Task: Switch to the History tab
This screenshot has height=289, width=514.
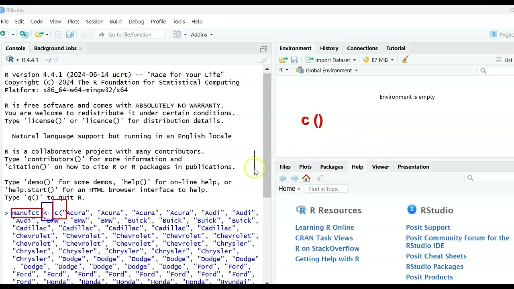Action: [329, 48]
